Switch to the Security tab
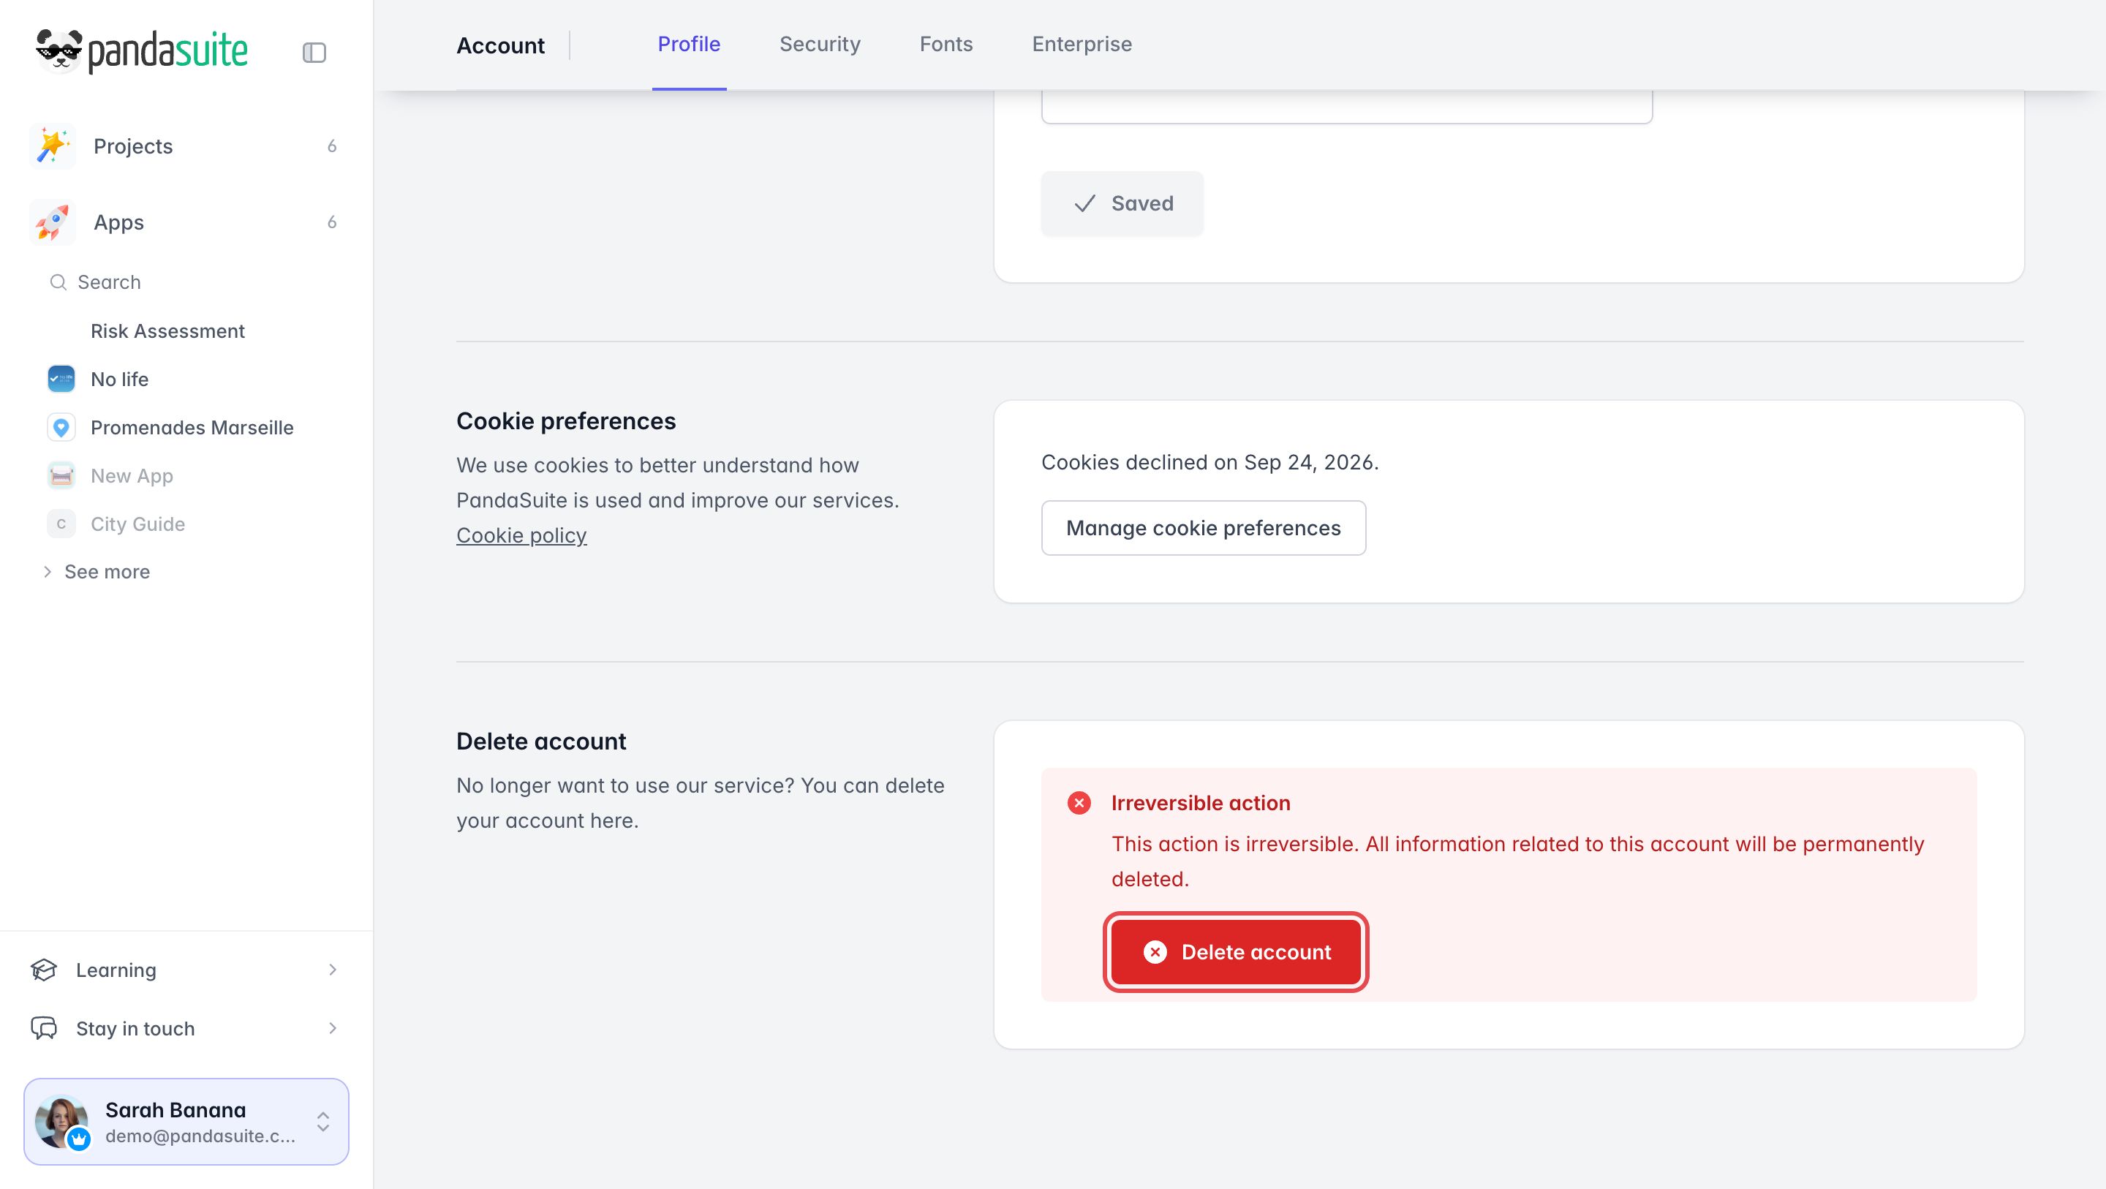 coord(820,44)
